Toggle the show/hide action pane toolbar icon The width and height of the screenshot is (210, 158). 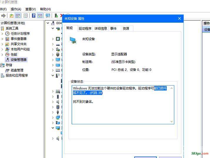tap(40, 16)
